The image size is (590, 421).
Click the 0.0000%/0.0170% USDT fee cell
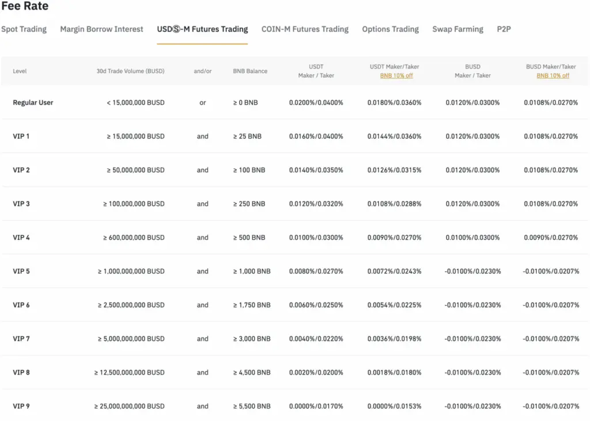(316, 406)
